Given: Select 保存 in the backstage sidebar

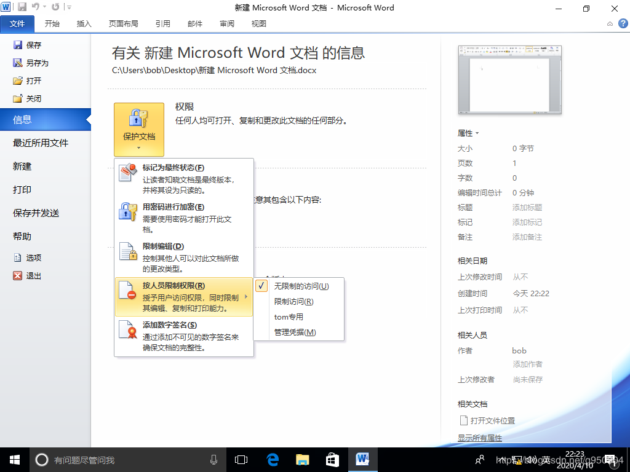Looking at the screenshot, I should [x=27, y=45].
